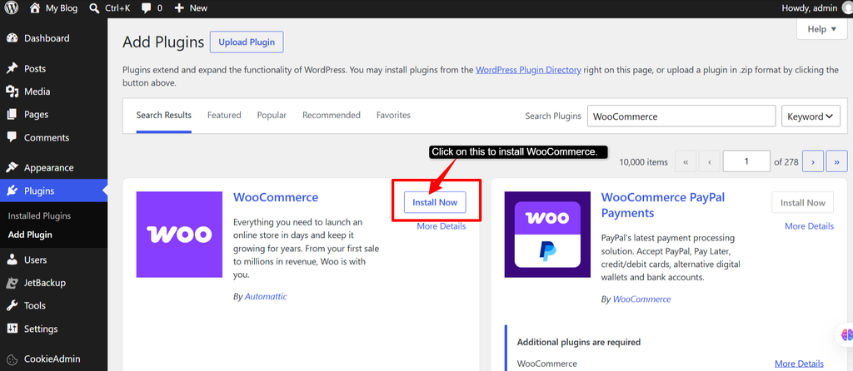Open CookieAdmin in the sidebar

click(x=53, y=359)
